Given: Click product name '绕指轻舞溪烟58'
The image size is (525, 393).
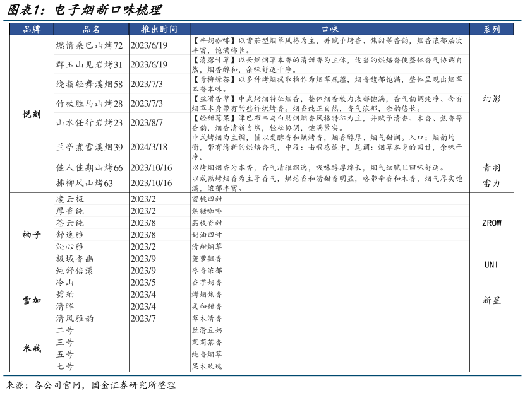Looking at the screenshot, I should coord(90,84).
